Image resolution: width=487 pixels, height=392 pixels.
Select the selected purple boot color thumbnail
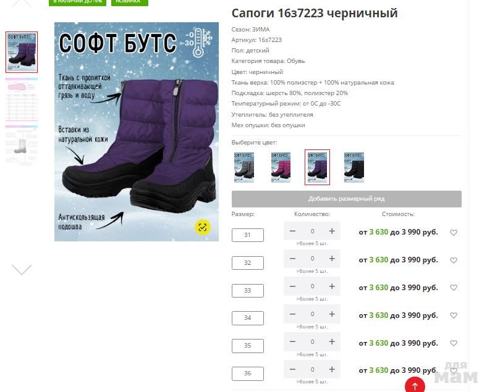317,167
